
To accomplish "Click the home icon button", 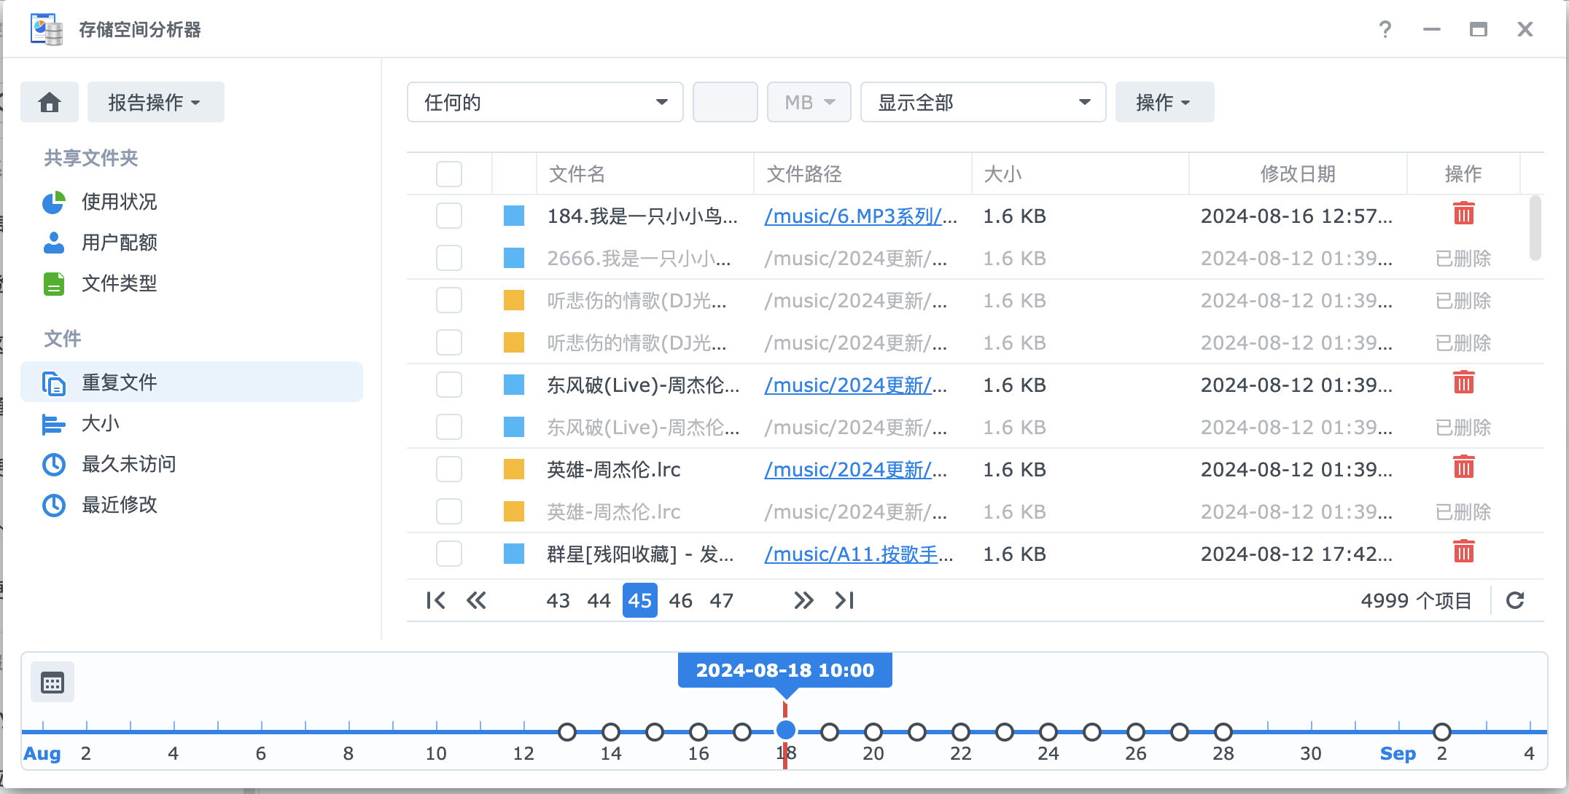I will click(50, 102).
